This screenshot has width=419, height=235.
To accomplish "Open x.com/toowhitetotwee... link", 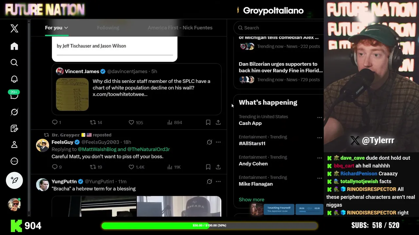I will (120, 94).
